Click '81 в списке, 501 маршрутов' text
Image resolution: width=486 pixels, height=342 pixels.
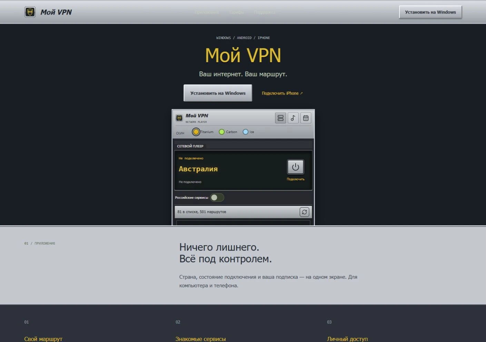click(x=202, y=212)
